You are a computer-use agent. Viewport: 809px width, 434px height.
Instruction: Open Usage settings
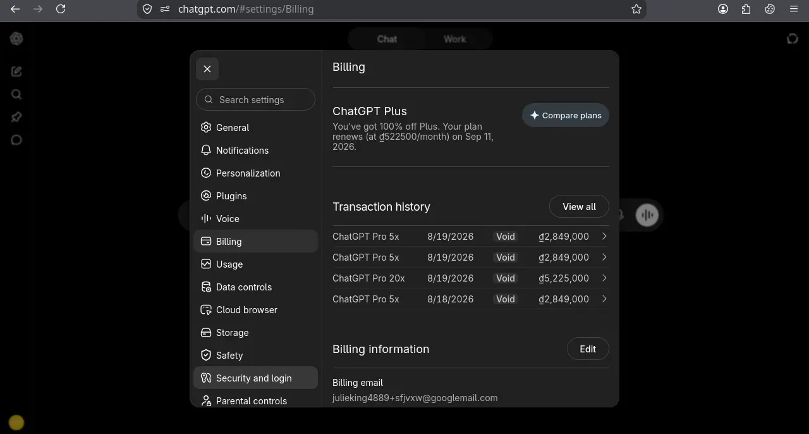[255, 264]
